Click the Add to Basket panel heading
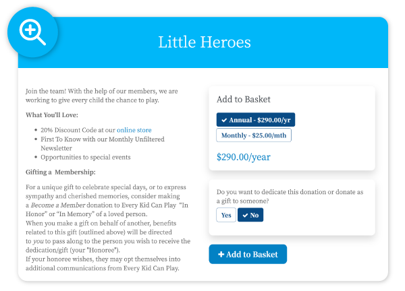This screenshot has height=291, width=405. point(243,99)
